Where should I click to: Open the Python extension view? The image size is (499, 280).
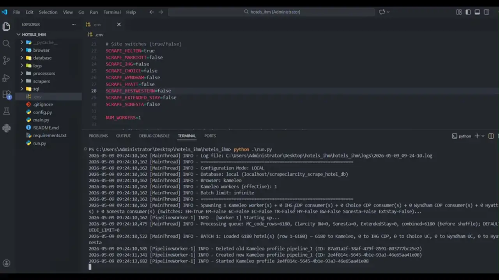click(x=6, y=128)
